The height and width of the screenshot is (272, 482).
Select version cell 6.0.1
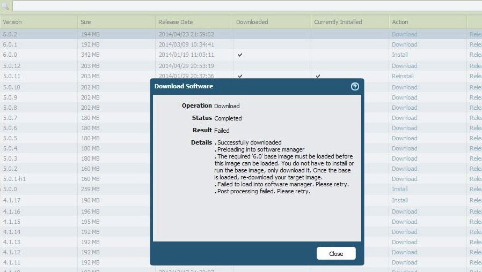(10, 44)
